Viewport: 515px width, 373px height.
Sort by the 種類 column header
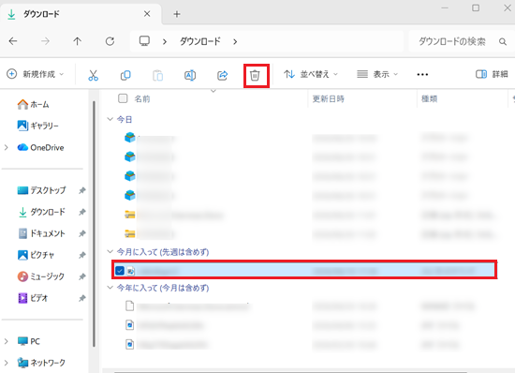pos(429,99)
